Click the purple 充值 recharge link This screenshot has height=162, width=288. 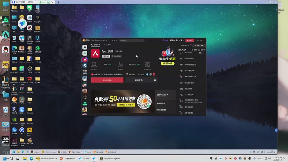[x=165, y=40]
